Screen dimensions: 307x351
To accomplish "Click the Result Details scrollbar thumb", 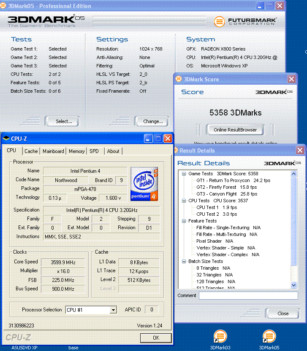I will pos(294,221).
